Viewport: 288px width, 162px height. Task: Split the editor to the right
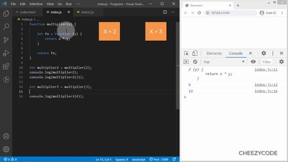(165, 12)
